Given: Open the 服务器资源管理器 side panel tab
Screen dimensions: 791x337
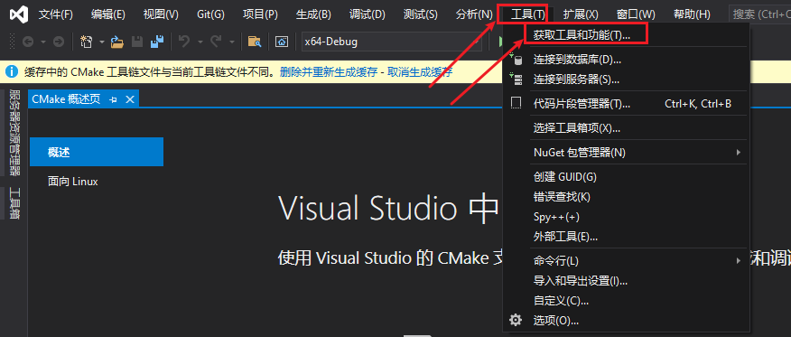Looking at the screenshot, I should [14, 133].
